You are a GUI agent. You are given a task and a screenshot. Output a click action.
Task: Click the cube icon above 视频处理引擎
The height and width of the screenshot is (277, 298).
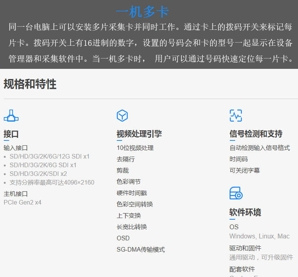click(122, 115)
